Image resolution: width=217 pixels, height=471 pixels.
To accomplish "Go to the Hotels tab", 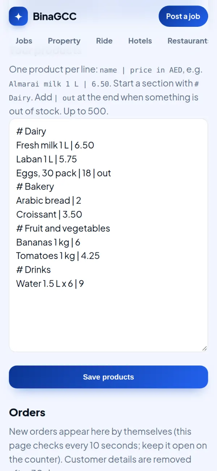I will tap(140, 41).
